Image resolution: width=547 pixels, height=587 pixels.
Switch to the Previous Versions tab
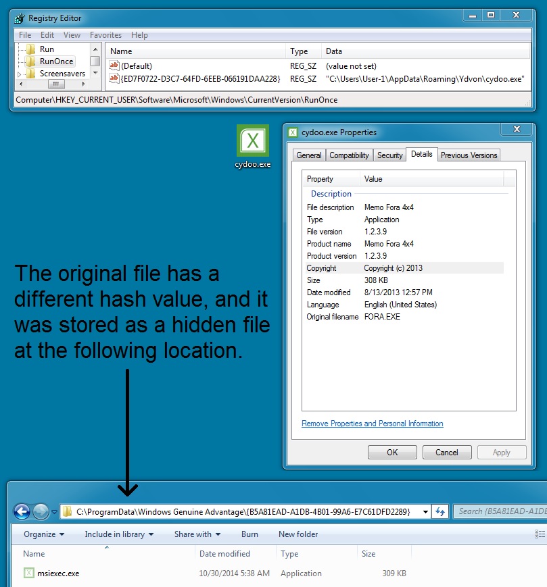(469, 155)
